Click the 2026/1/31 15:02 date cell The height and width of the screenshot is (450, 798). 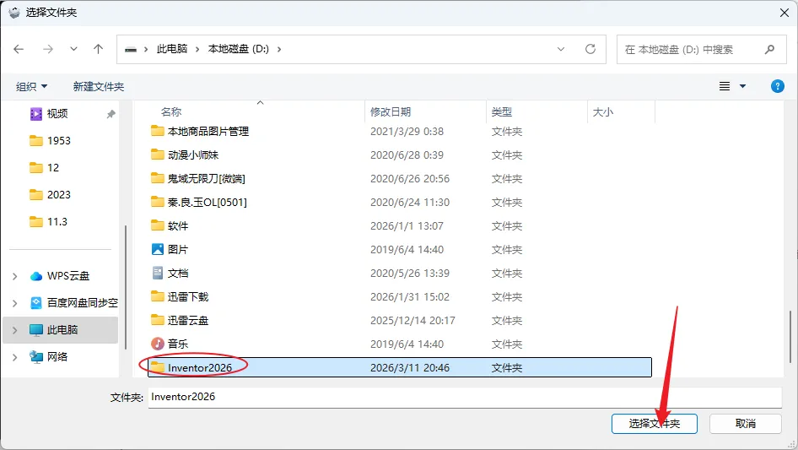[x=410, y=297]
